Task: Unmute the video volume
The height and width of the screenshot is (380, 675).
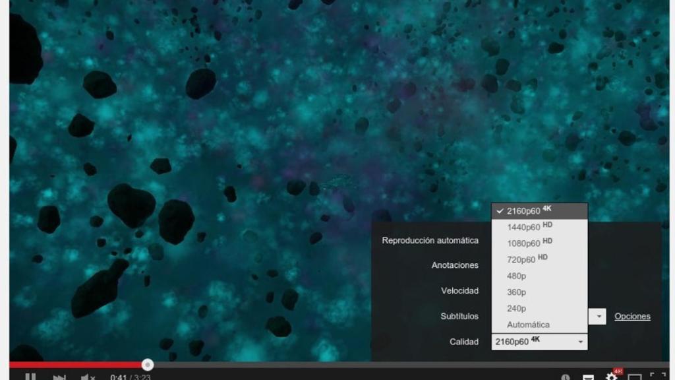Action: coord(86,375)
